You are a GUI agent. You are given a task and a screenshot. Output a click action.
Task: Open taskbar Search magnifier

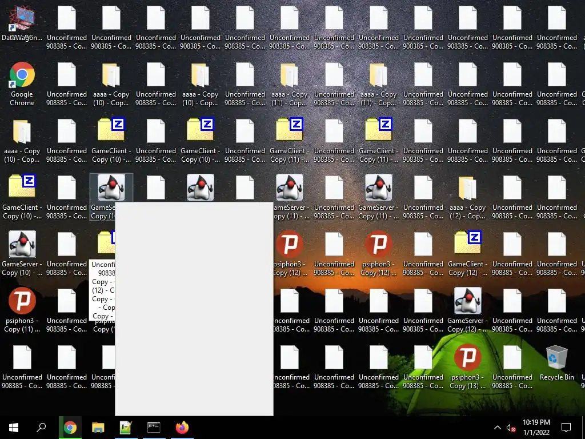click(41, 428)
